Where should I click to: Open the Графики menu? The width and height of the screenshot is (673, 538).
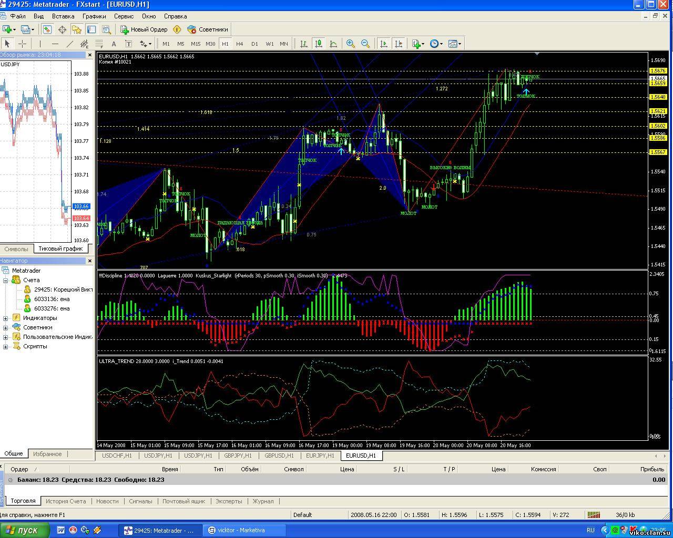(94, 16)
